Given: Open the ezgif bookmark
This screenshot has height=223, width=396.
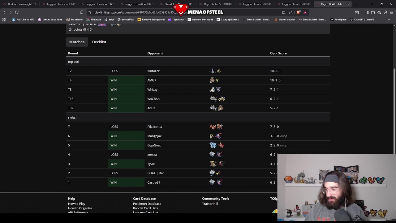Looking at the screenshot, I should point(109,20).
